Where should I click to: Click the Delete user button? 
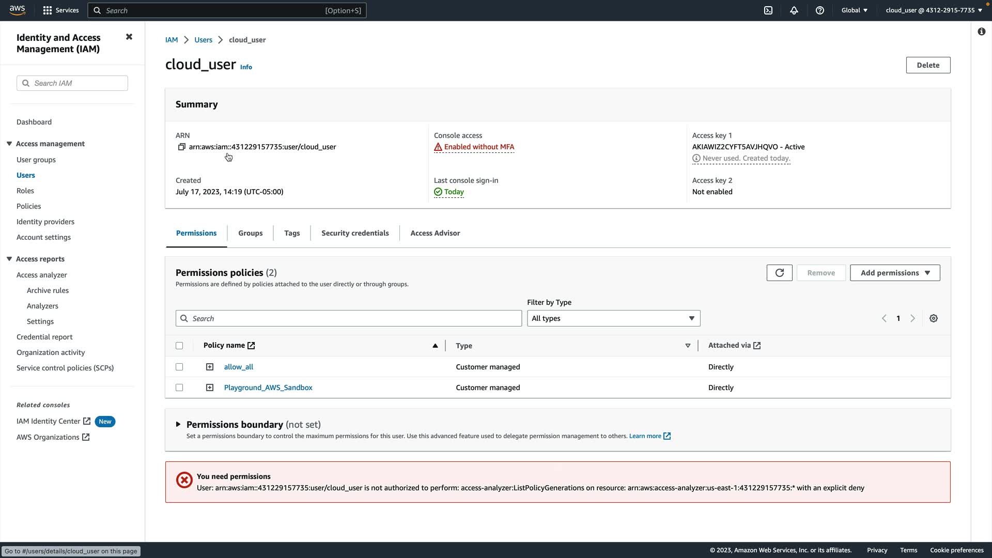tap(928, 65)
